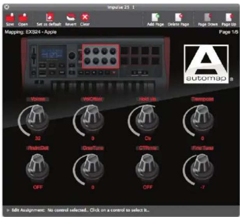Screen dimensions: 240x217
Task: Click the Ctr value under Hold via
Action: (x=148, y=138)
